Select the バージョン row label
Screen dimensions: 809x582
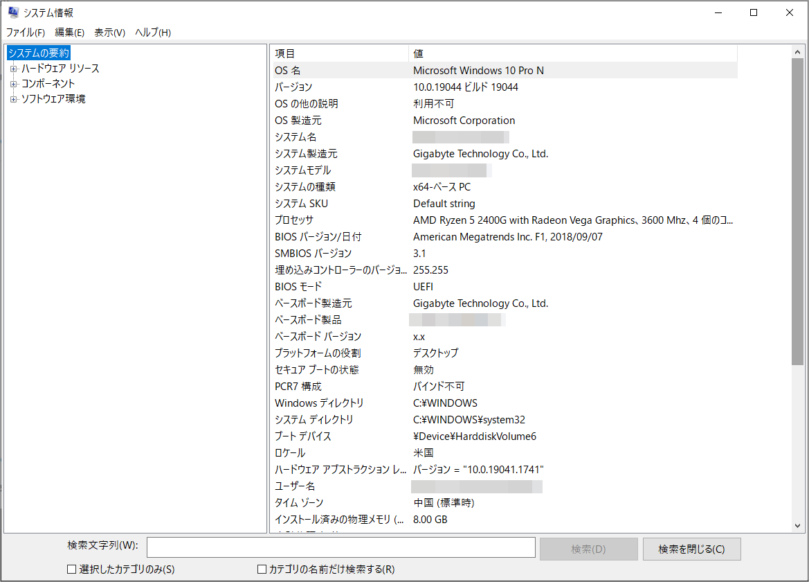293,87
